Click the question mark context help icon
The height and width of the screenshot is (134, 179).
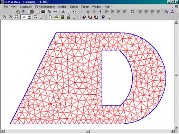[104, 17]
